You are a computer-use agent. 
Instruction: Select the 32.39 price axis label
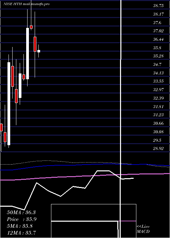coord(158,98)
